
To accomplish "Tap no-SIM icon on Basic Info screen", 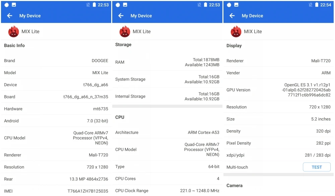I will coord(88,5).
